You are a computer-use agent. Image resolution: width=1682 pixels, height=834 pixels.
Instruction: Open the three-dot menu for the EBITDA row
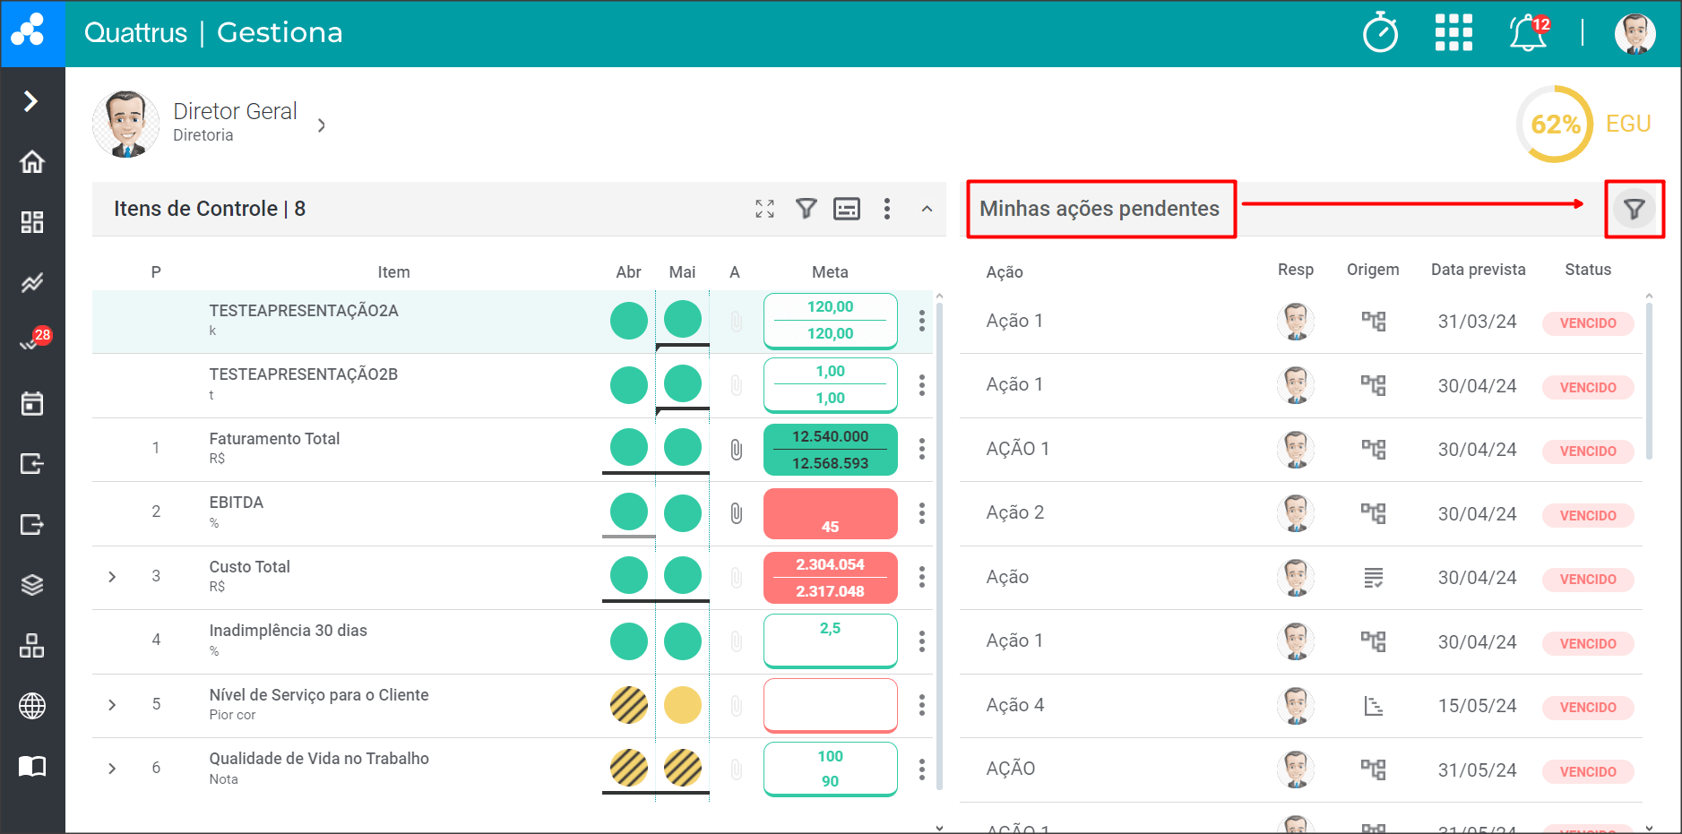coord(921,513)
